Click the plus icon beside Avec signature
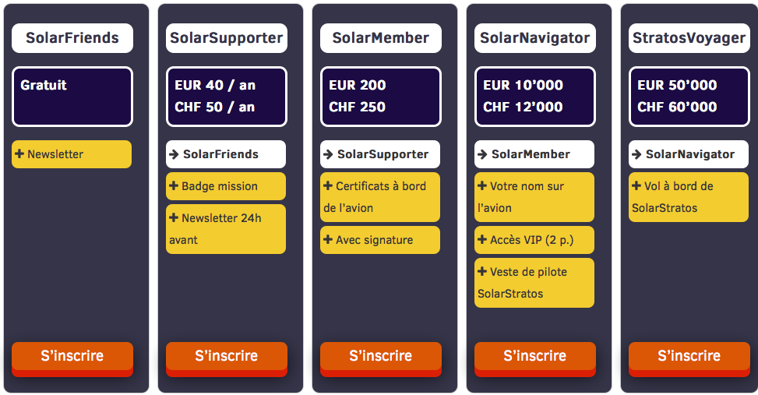The height and width of the screenshot is (395, 758). (x=328, y=239)
